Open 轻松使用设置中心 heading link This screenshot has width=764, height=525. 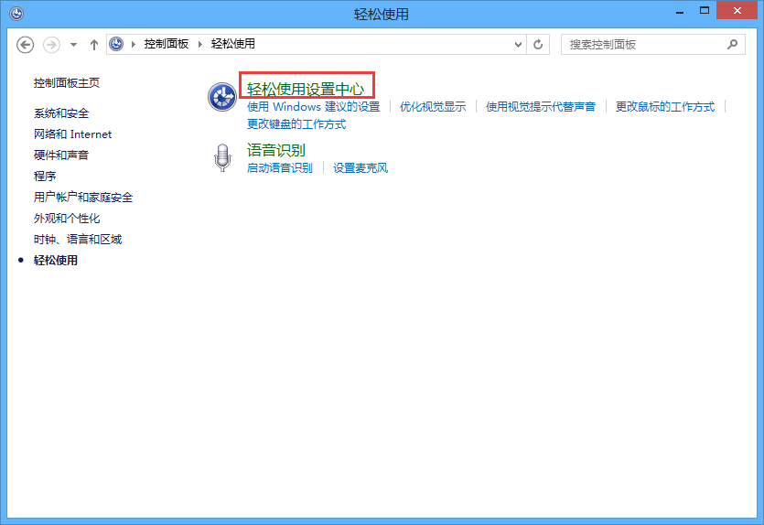click(306, 89)
